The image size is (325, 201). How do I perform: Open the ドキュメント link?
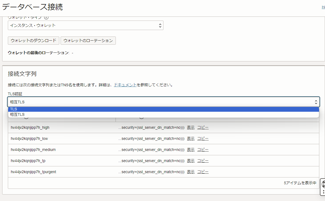coord(125,85)
